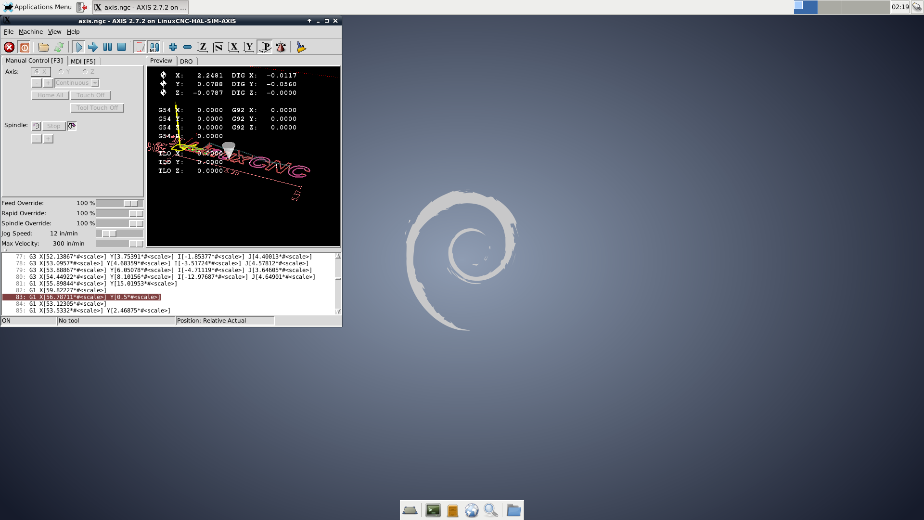Adjust the Jog Speed slider
The image size is (924, 520).
point(120,234)
